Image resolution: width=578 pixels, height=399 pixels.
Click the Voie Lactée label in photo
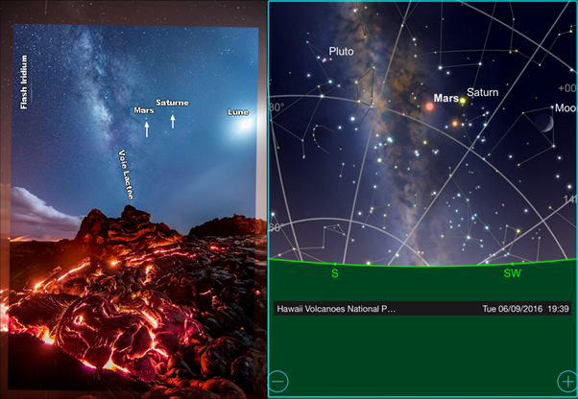(x=126, y=175)
